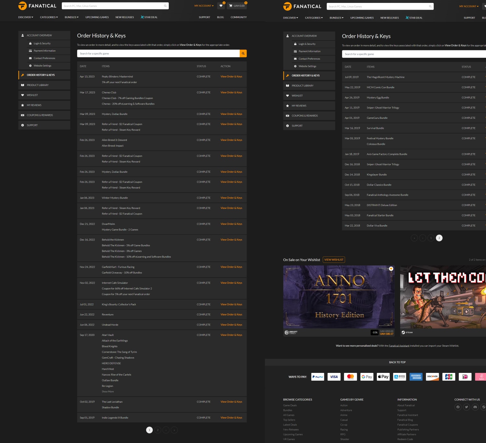This screenshot has width=486, height=443.
Task: Open Upcoming Games in the left navigation
Action: click(97, 17)
